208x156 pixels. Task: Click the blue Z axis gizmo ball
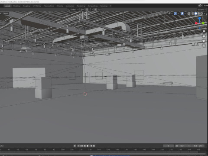(x=200, y=18)
